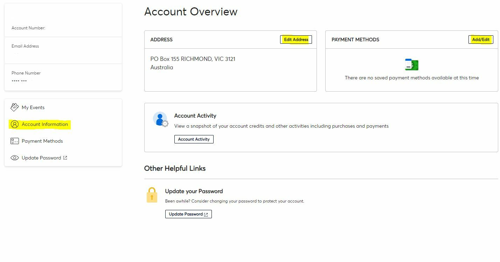The height and width of the screenshot is (262, 500).
Task: Open My Events in sidebar
Action: pos(33,107)
